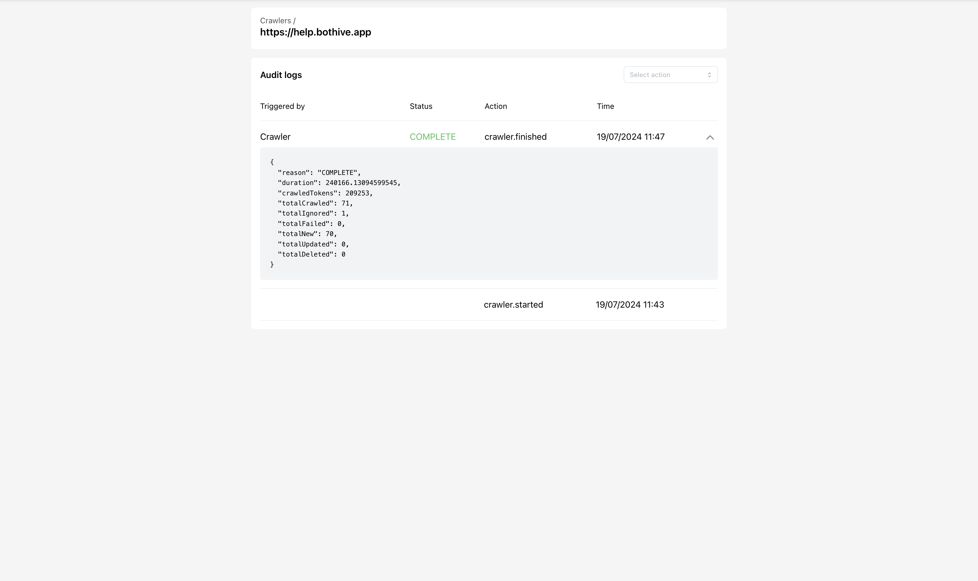Click the 19/07/2024 11:47 timestamp

pyautogui.click(x=631, y=137)
